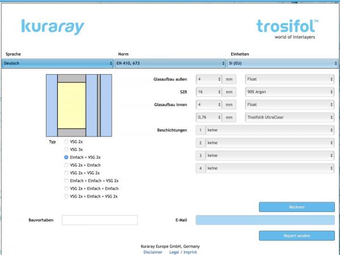Open the Legal / Imprint link
Viewport: 340px width, 255px height.
(183, 252)
